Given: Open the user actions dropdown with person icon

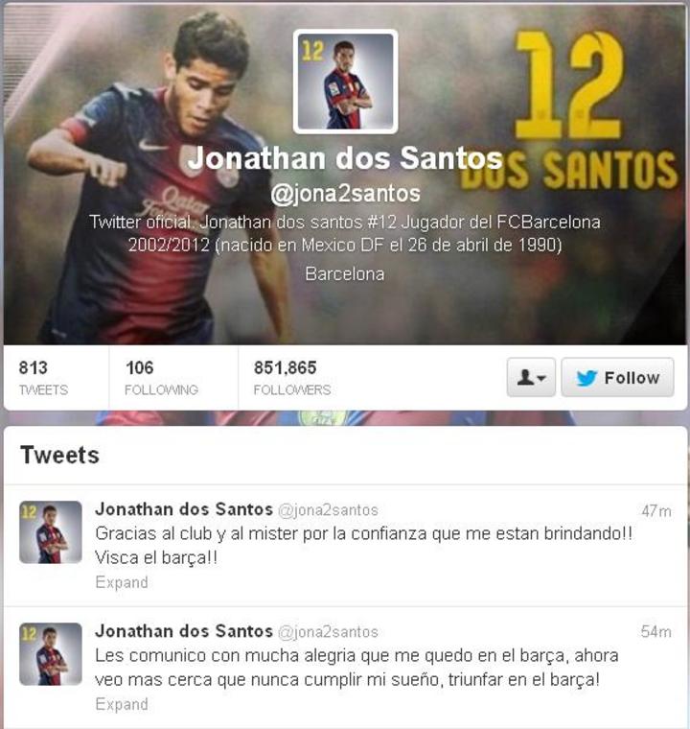Looking at the screenshot, I should coord(531,377).
